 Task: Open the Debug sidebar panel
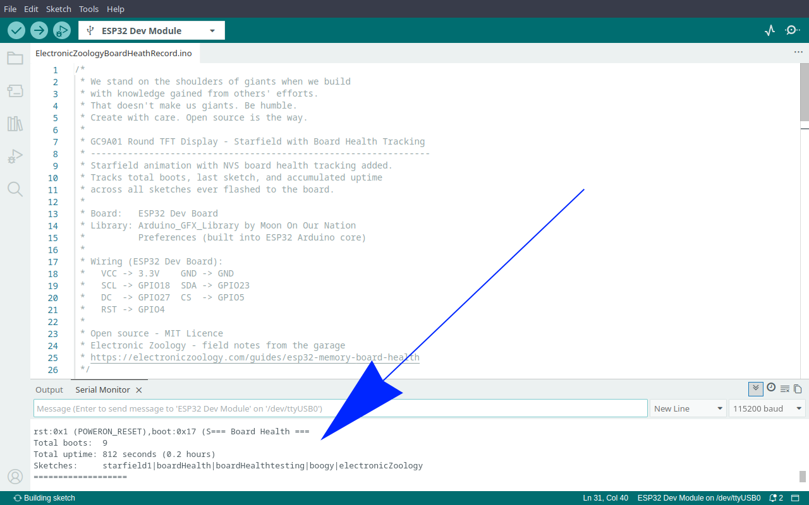(x=15, y=157)
